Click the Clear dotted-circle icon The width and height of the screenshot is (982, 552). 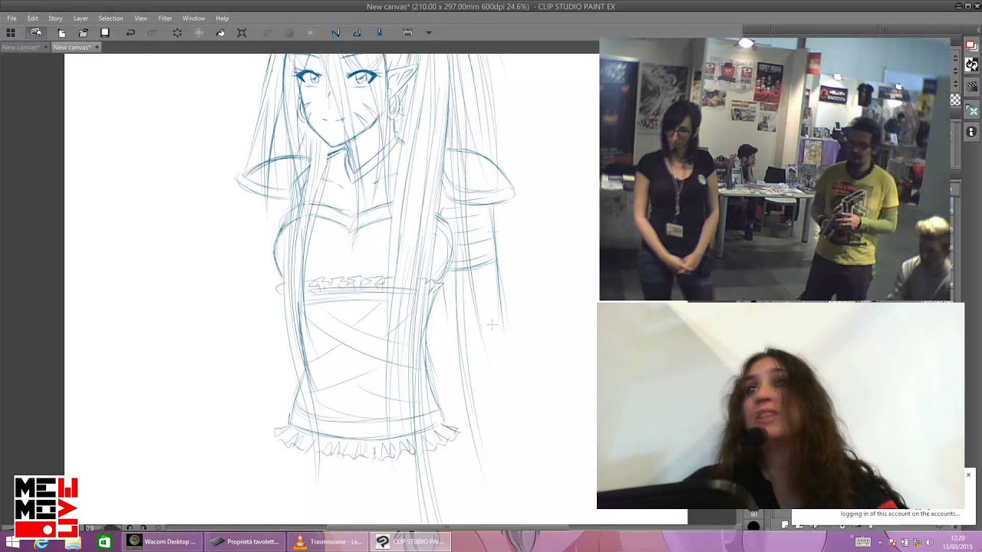point(177,33)
